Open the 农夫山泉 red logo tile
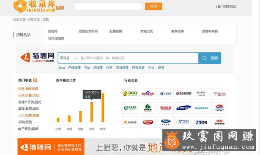Screen dimensions: 260x155 point(166,108)
